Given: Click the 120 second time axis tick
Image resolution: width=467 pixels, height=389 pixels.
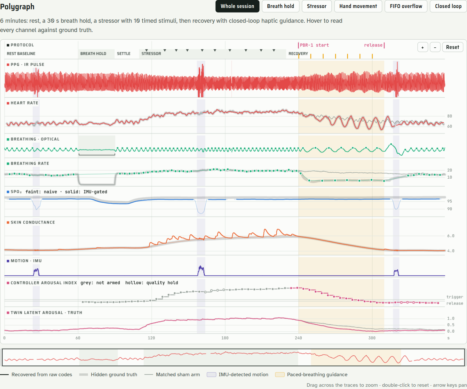Looking at the screenshot, I should click(x=151, y=338).
